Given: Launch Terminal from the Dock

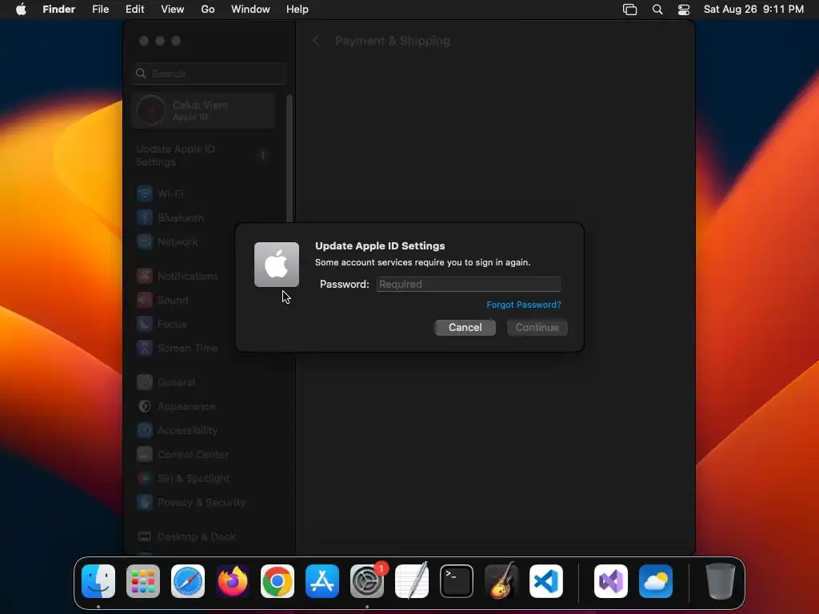Looking at the screenshot, I should 457,581.
